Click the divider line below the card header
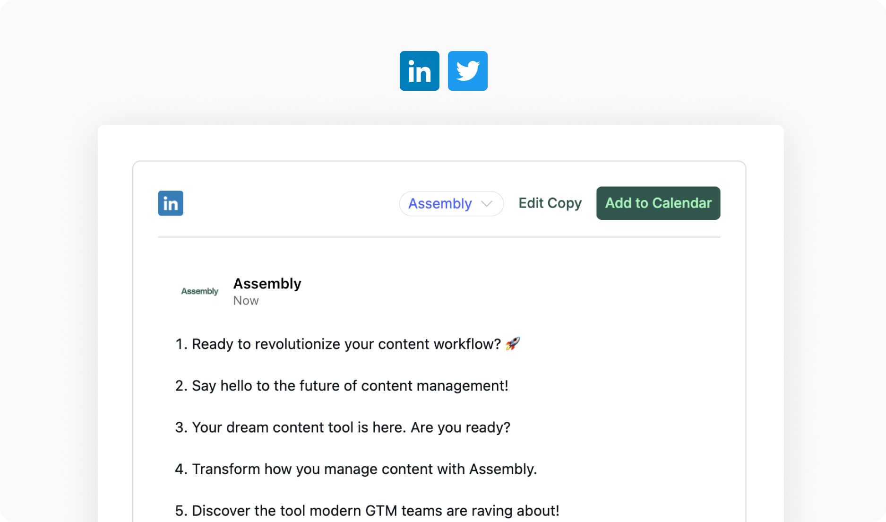 point(439,237)
